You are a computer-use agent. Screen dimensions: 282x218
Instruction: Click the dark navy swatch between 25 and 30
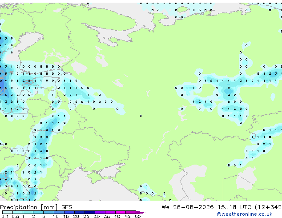90,212
